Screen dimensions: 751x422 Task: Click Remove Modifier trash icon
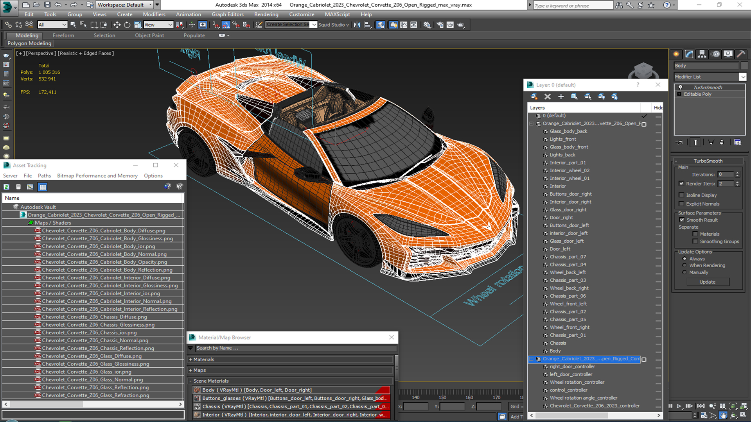pos(722,143)
